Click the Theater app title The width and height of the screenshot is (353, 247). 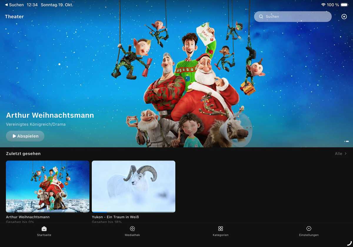14,17
